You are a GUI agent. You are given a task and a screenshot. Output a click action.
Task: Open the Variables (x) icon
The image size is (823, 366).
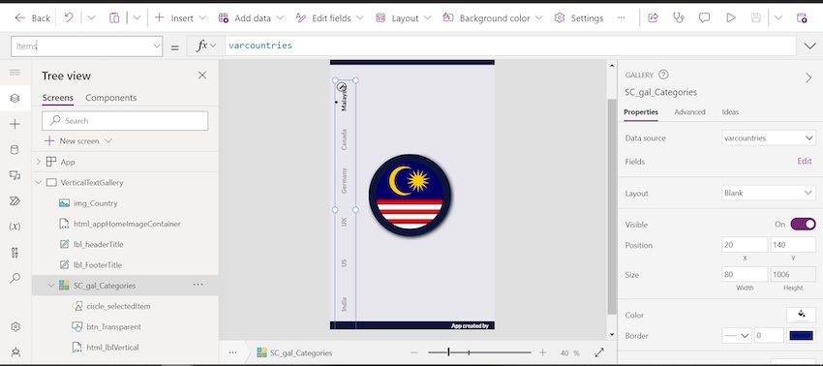pos(15,227)
